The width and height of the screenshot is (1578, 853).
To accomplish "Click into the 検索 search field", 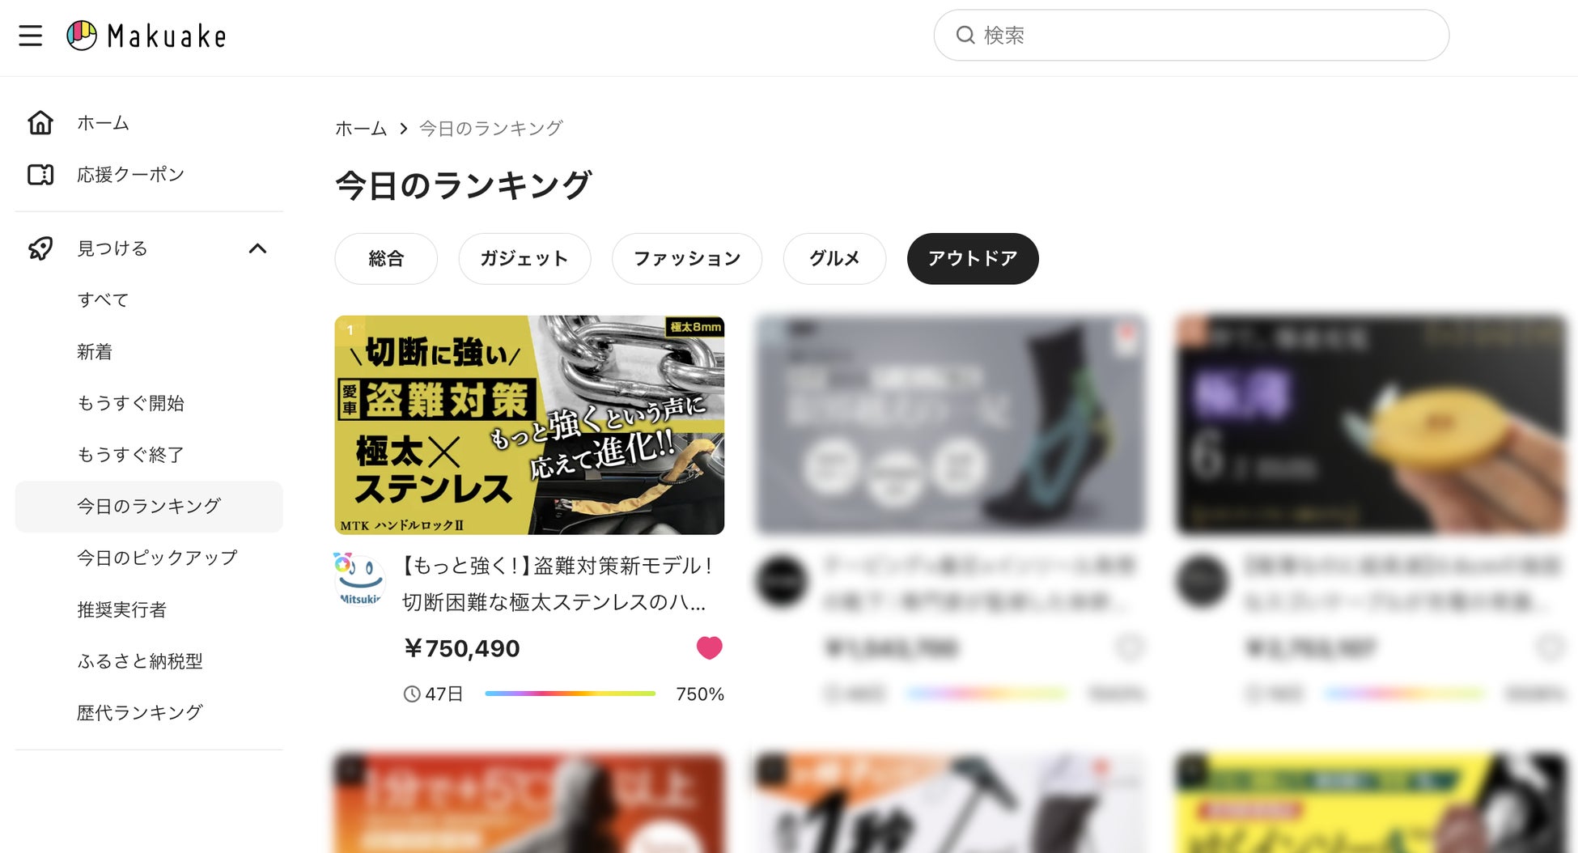I will coord(1191,35).
